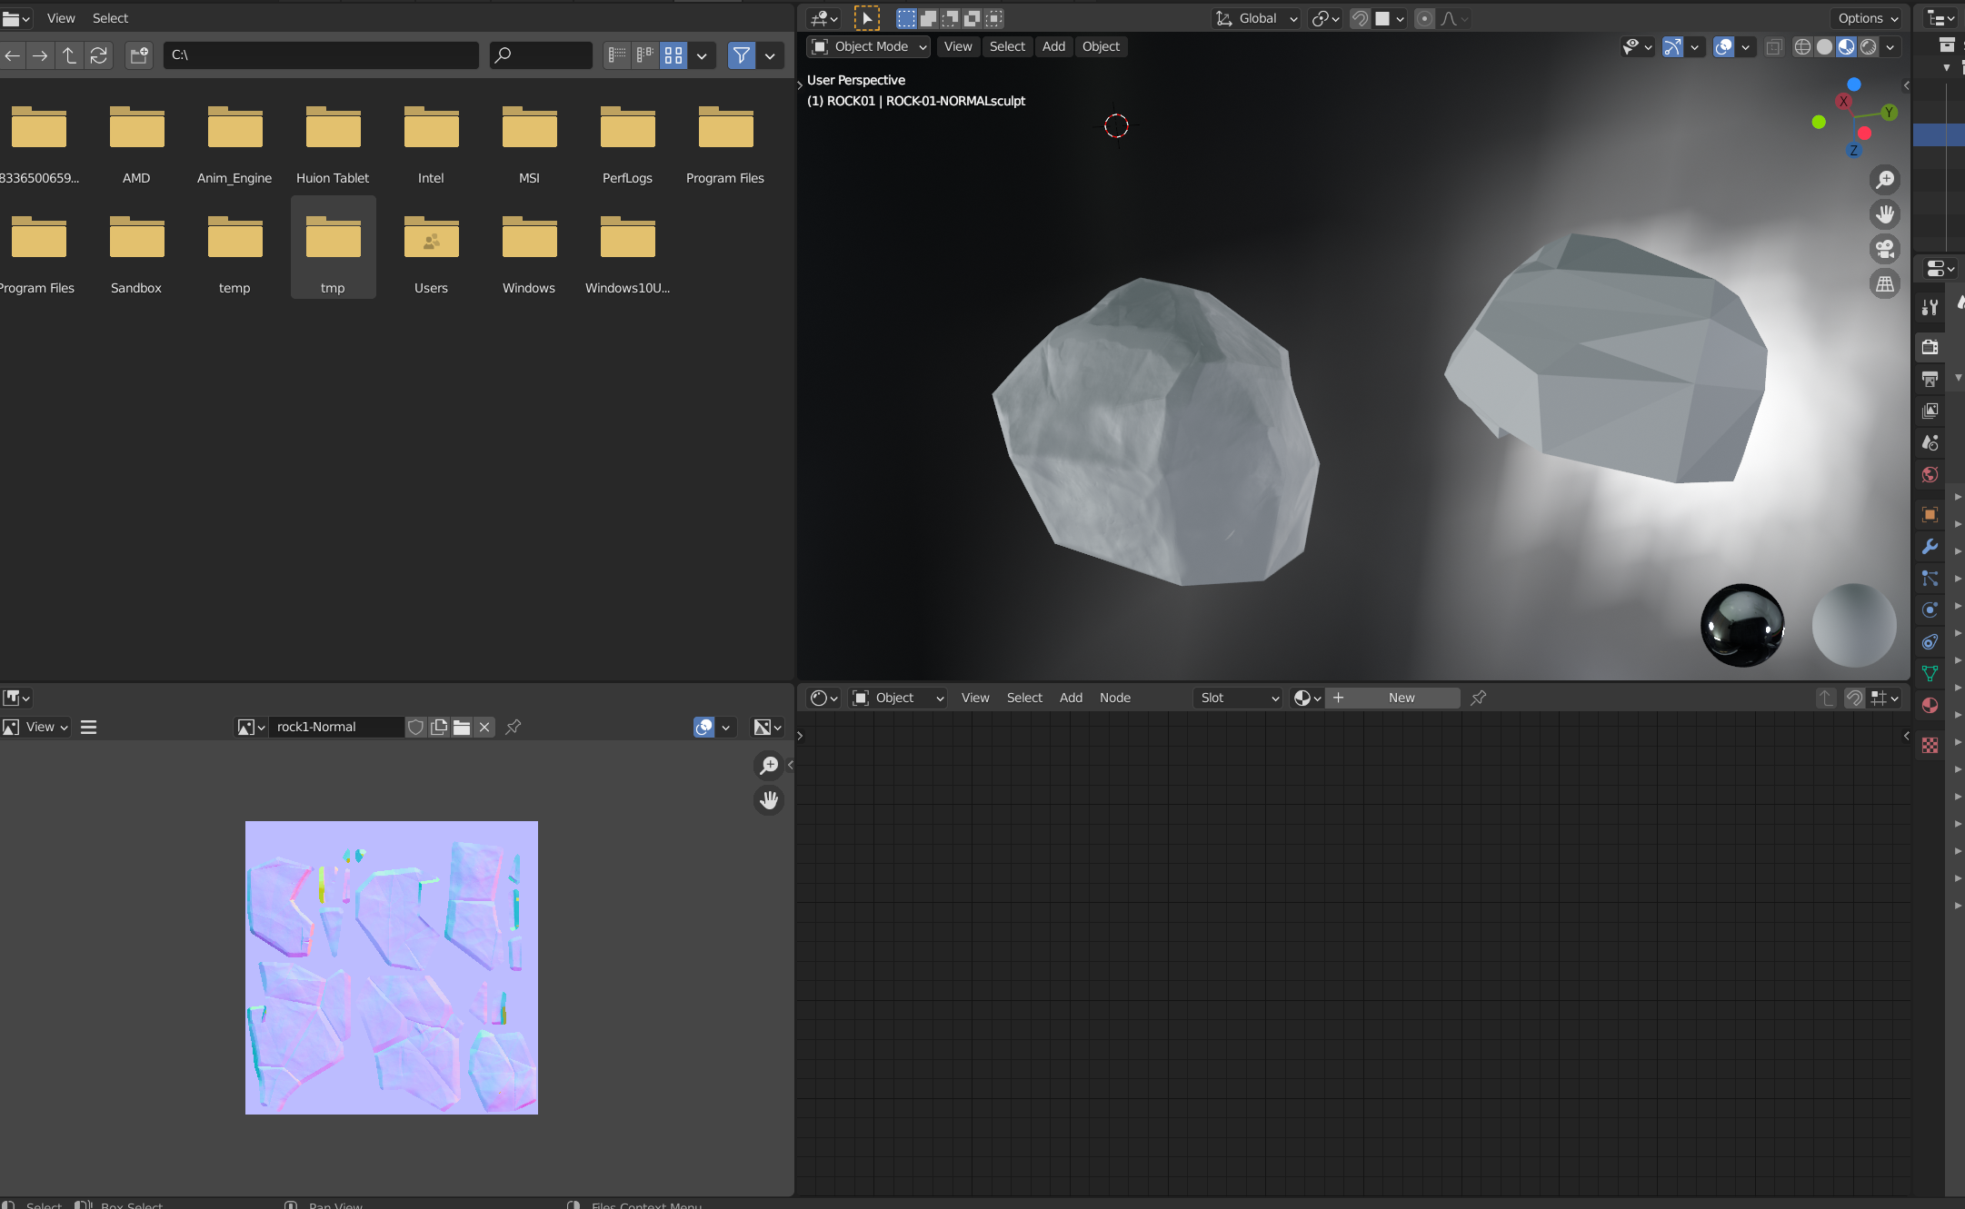
Task: Open the Node menu in shader editor
Action: click(1114, 698)
